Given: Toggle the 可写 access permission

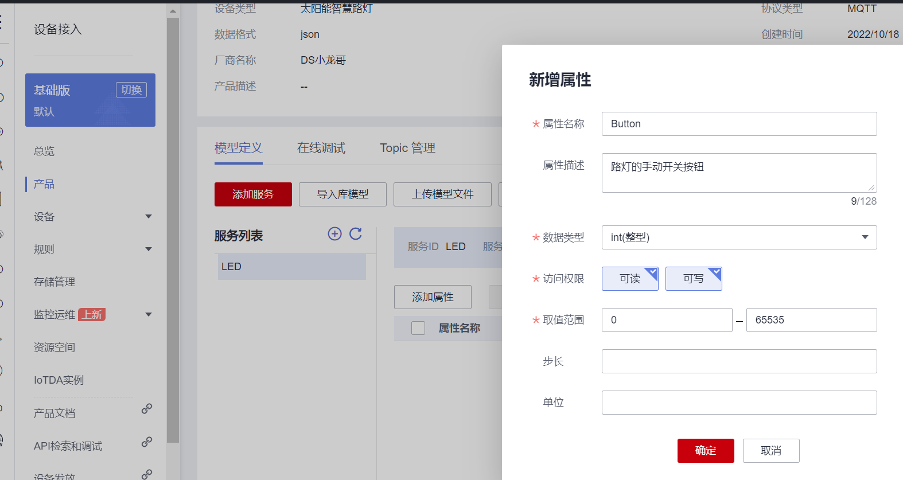Looking at the screenshot, I should pyautogui.click(x=693, y=279).
